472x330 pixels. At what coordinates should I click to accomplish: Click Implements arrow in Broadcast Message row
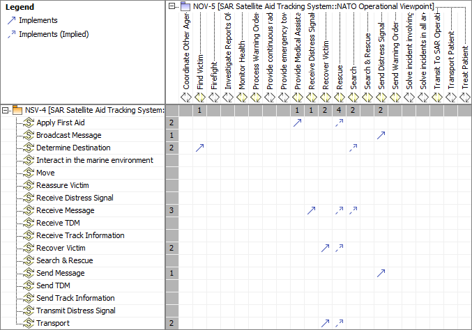(x=381, y=135)
